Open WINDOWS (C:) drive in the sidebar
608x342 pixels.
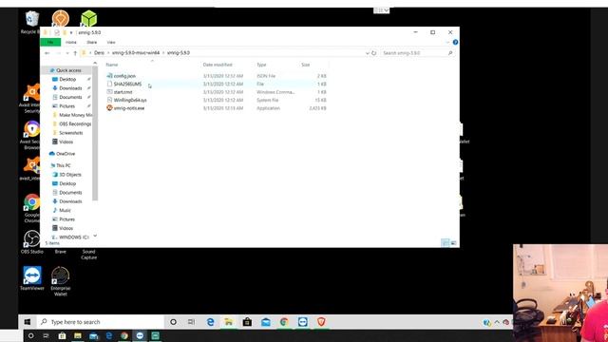74,237
